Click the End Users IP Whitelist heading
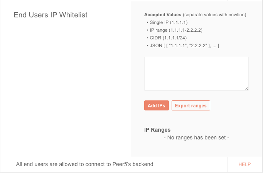This screenshot has height=173, width=263. (x=51, y=15)
